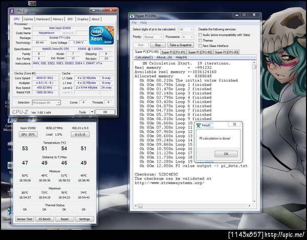
Task: Open the Hyper PI File menu
Action: point(134,23)
